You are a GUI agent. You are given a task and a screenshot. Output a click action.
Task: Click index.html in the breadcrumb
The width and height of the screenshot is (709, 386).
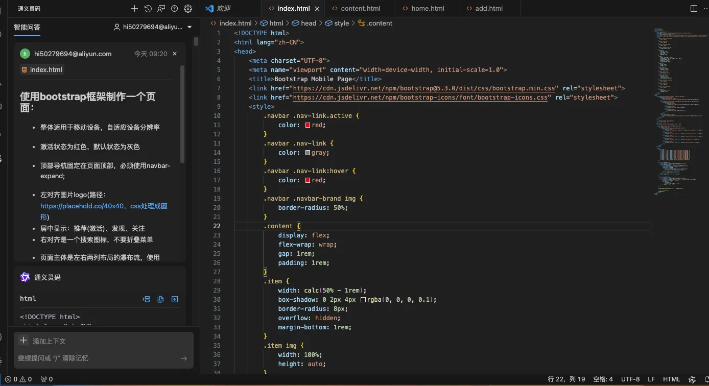click(x=231, y=23)
